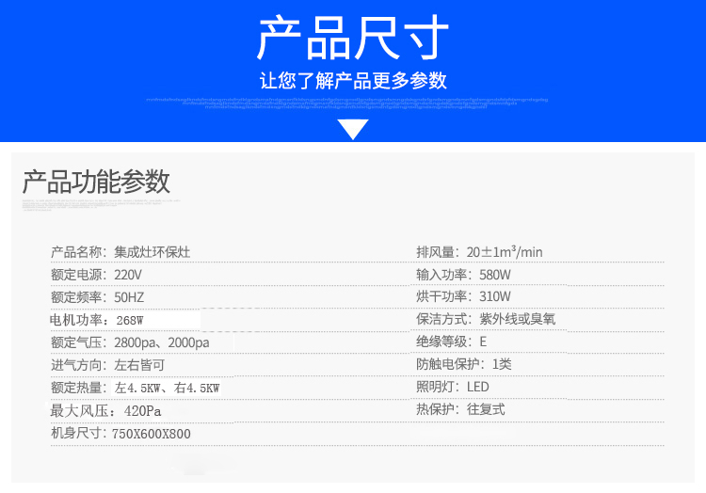Image resolution: width=706 pixels, height=493 pixels.
Task: Select the 进气方向 左右皆可 row
Action: point(108,365)
